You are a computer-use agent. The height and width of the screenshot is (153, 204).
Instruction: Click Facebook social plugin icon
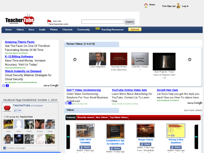pyautogui.click(x=5, y=148)
